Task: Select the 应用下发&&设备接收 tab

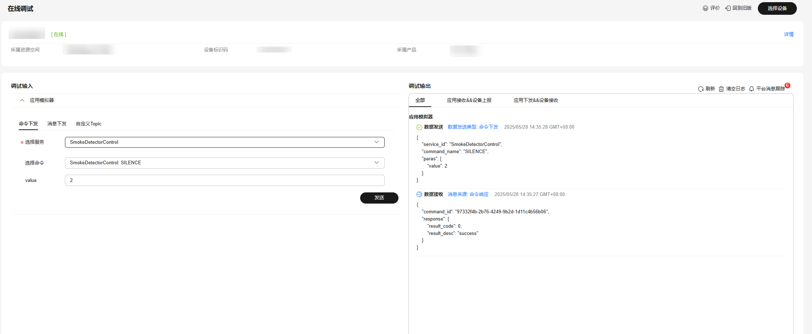Action: point(536,100)
